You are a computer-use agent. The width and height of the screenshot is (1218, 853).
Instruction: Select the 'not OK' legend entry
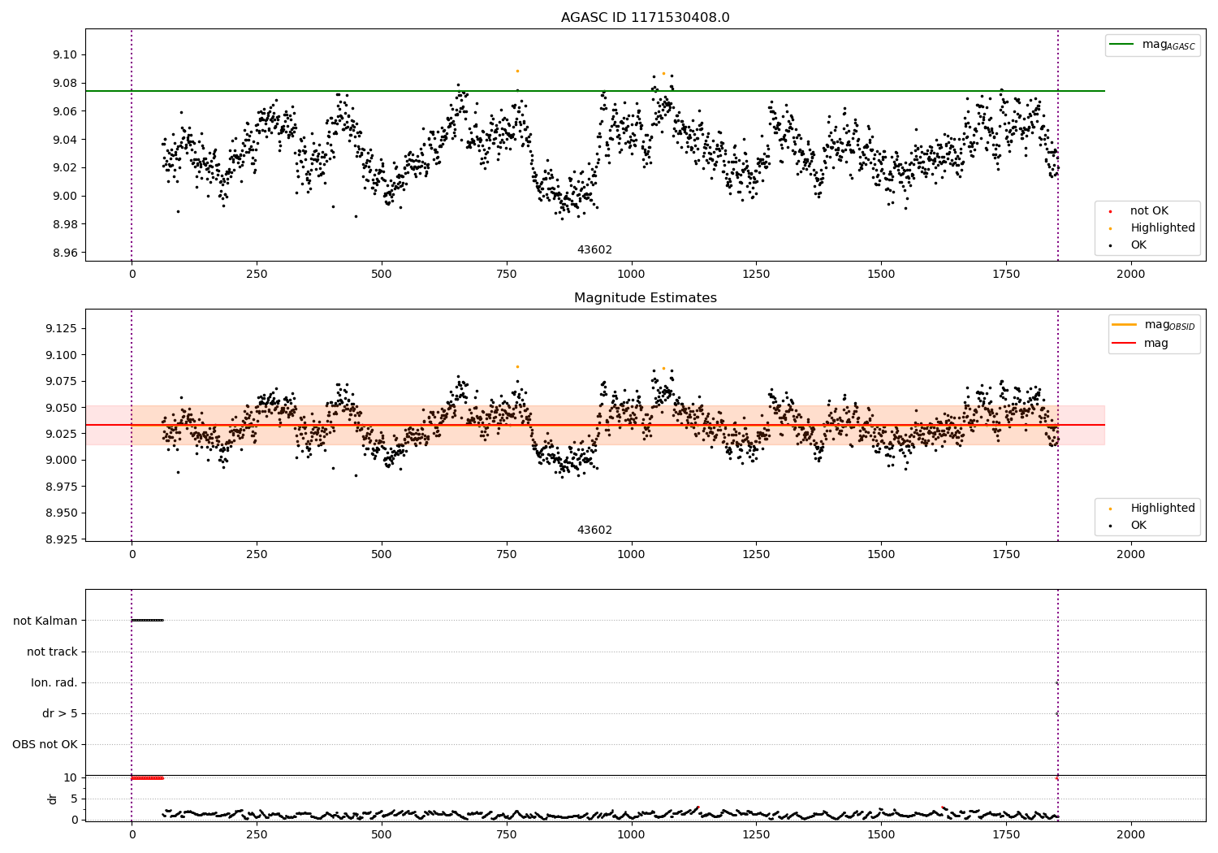pyautogui.click(x=1149, y=211)
